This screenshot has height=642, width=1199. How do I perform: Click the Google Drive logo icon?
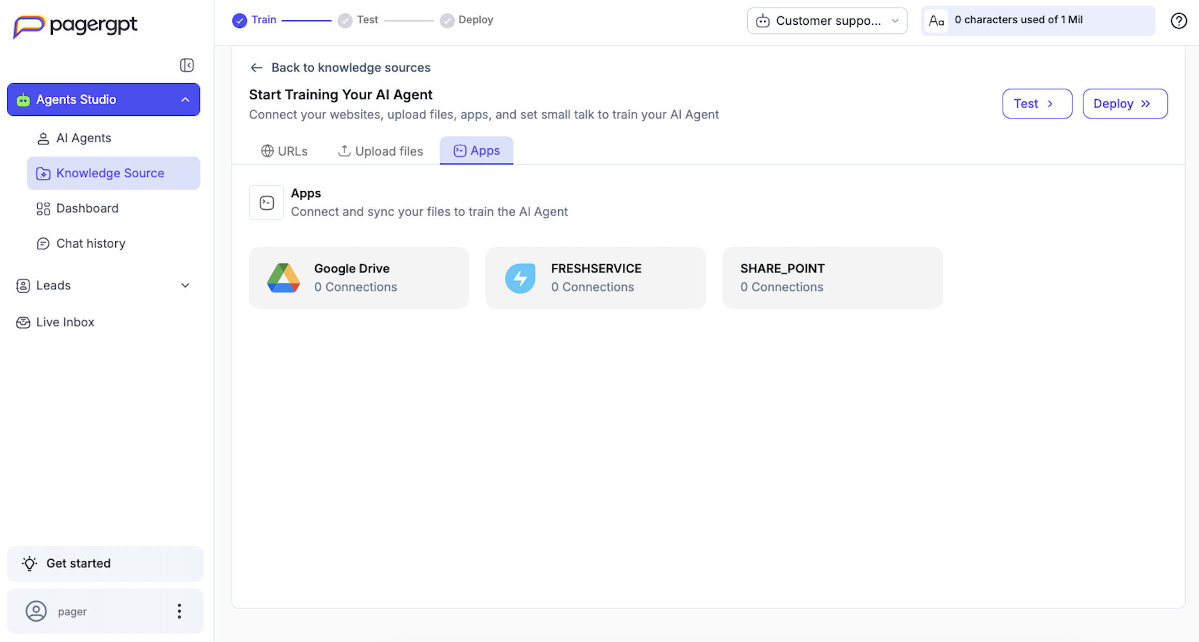[283, 278]
